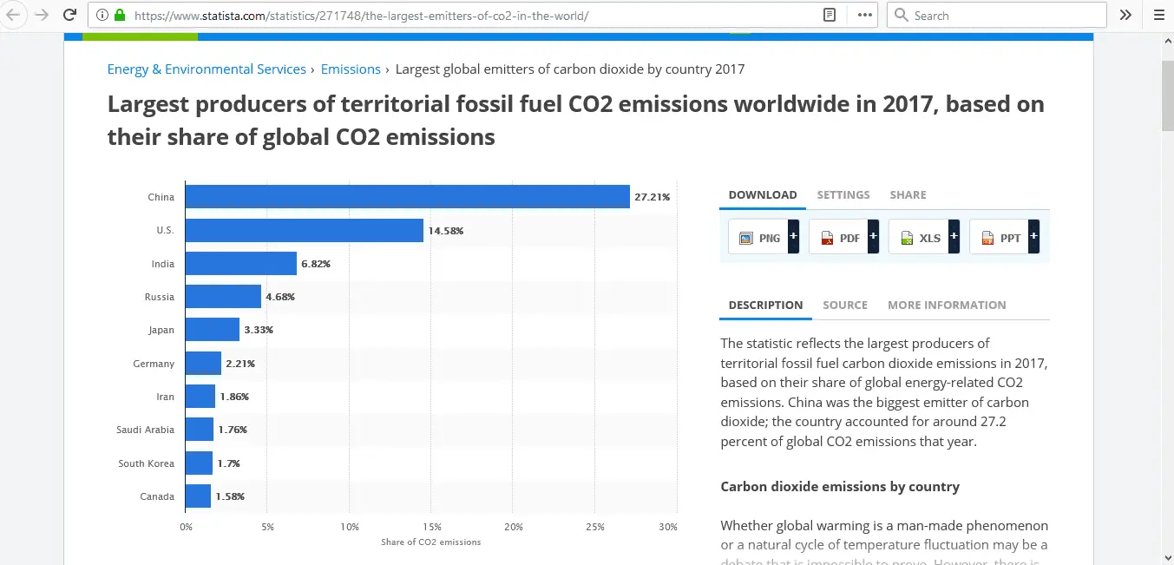Open the page actions three-dot menu
The image size is (1174, 565).
(864, 15)
